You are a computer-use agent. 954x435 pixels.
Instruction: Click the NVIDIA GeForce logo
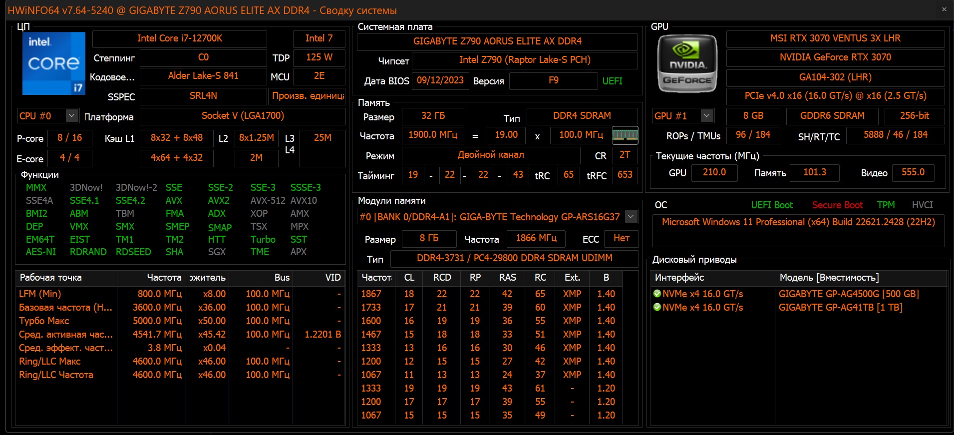[x=687, y=64]
